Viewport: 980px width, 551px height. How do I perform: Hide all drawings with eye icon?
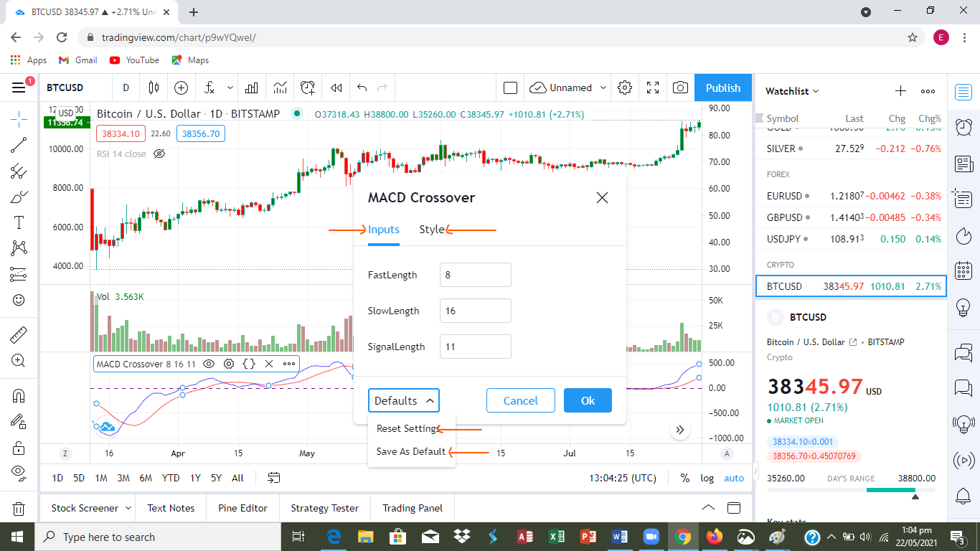click(19, 474)
